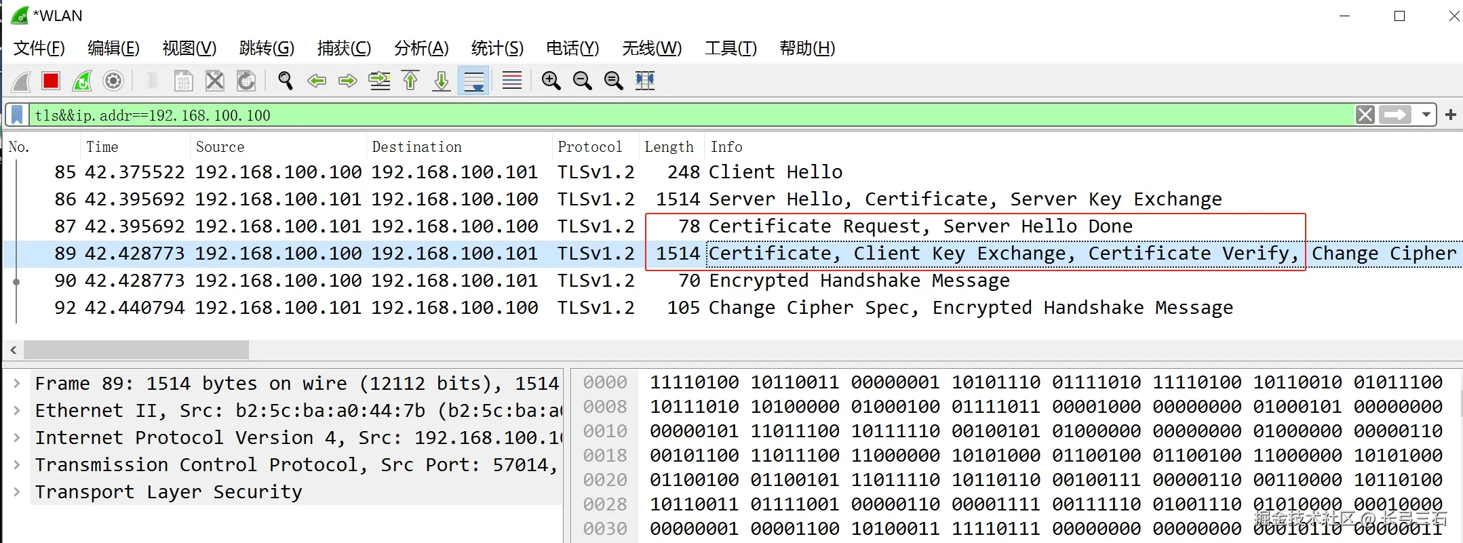1463x543 pixels.
Task: Toggle auto scroll during live capture
Action: [473, 81]
